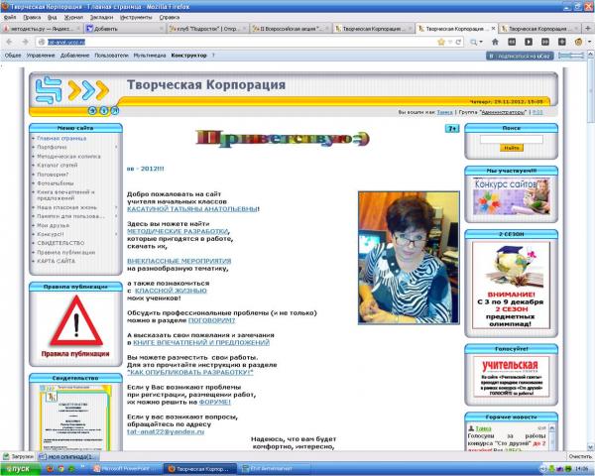This screenshot has height=476, width=595.
Task: Open the Файл menu
Action: coord(10,18)
